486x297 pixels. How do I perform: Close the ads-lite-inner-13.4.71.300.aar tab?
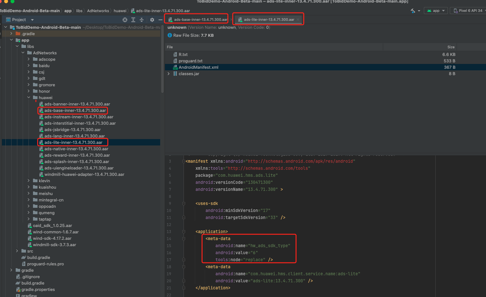(x=298, y=19)
